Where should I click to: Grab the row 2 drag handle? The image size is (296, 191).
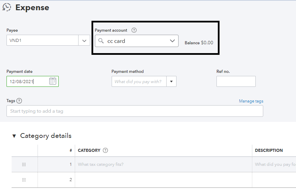pyautogui.click(x=24, y=179)
